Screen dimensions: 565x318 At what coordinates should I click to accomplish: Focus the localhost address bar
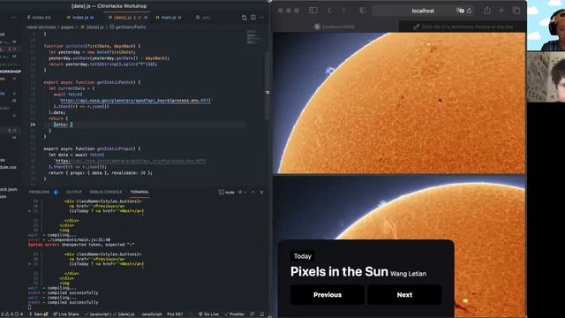tap(423, 11)
